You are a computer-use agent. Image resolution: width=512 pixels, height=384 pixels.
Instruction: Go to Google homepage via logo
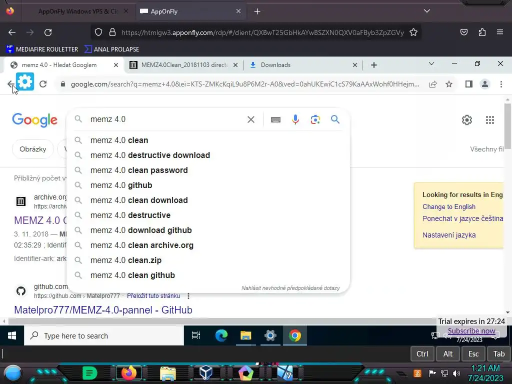click(35, 120)
